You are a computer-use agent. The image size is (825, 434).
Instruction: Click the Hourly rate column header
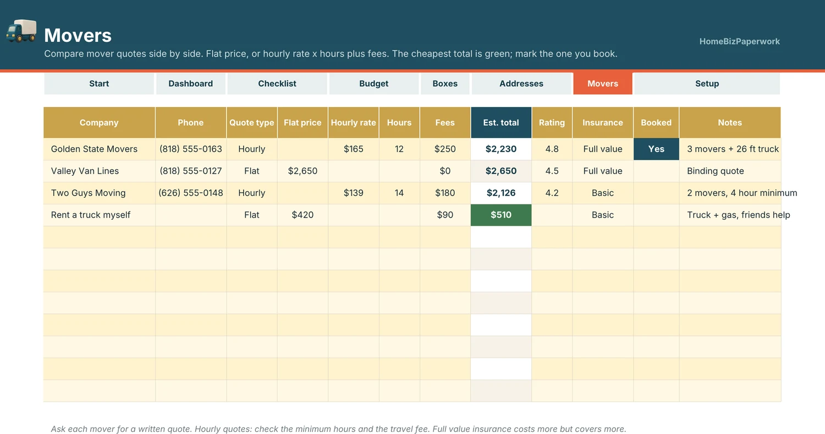[354, 123]
